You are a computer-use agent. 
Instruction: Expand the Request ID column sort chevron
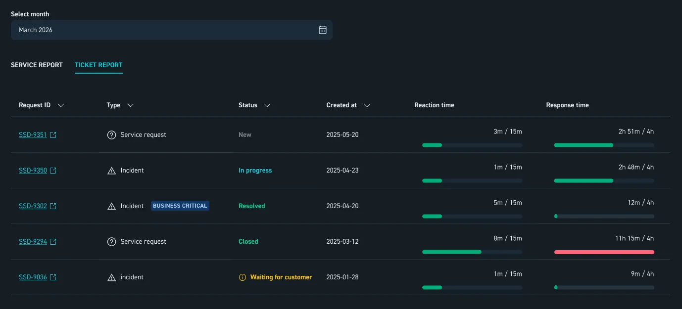coord(61,105)
